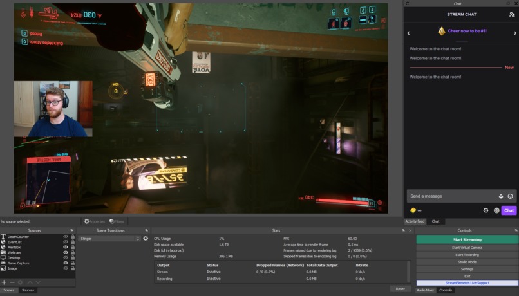The image size is (519, 296).
Task: Open StreamElements Live Support
Action: [x=467, y=283]
